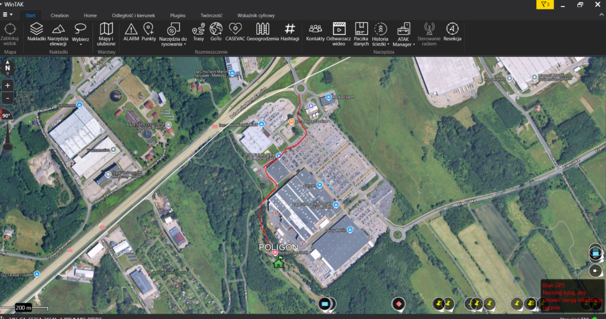Zoom in with the plus button
This screenshot has height=319, width=606.
coord(8,86)
